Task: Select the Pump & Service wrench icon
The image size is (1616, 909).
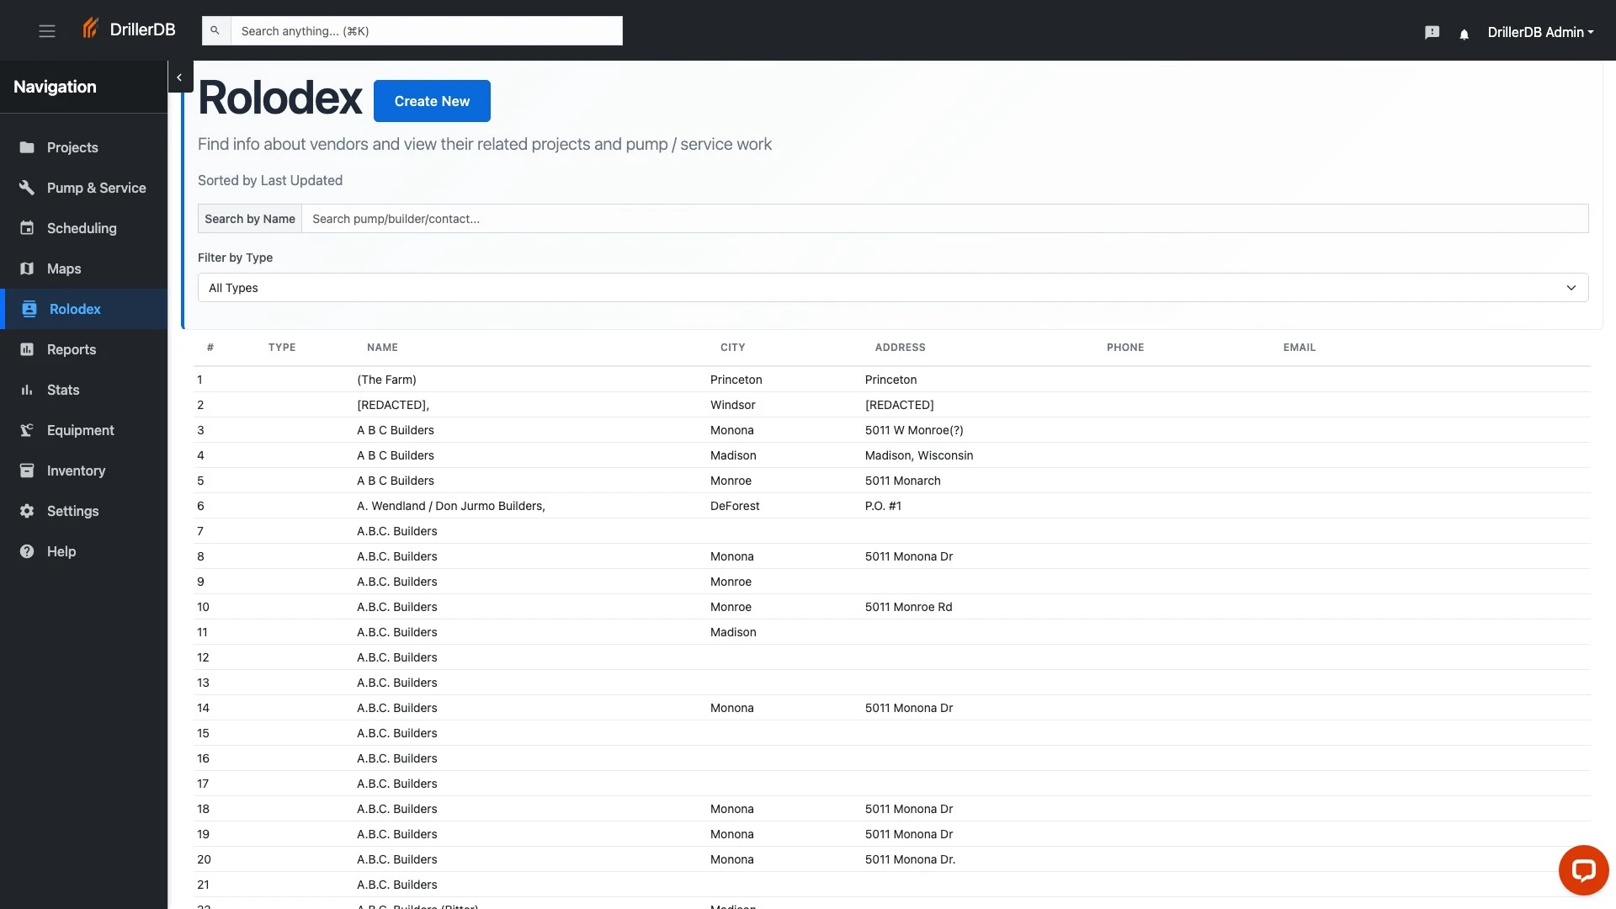Action: (26, 188)
